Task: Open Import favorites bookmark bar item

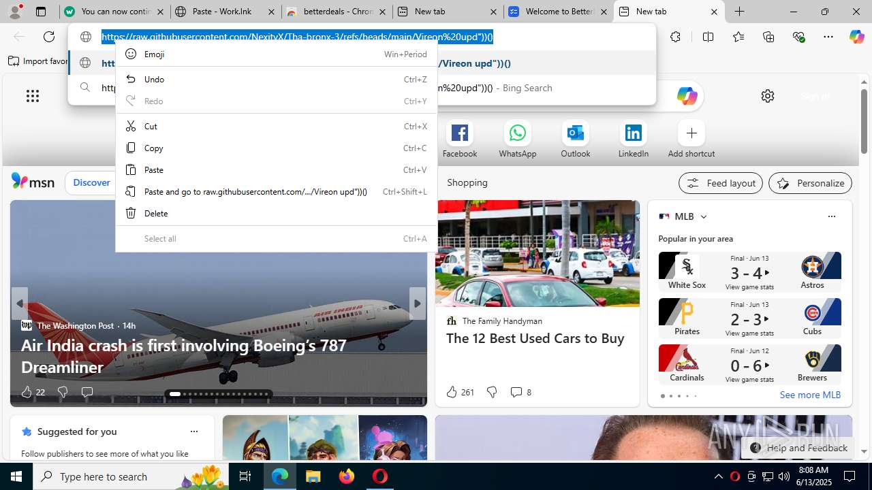Action: tap(38, 61)
